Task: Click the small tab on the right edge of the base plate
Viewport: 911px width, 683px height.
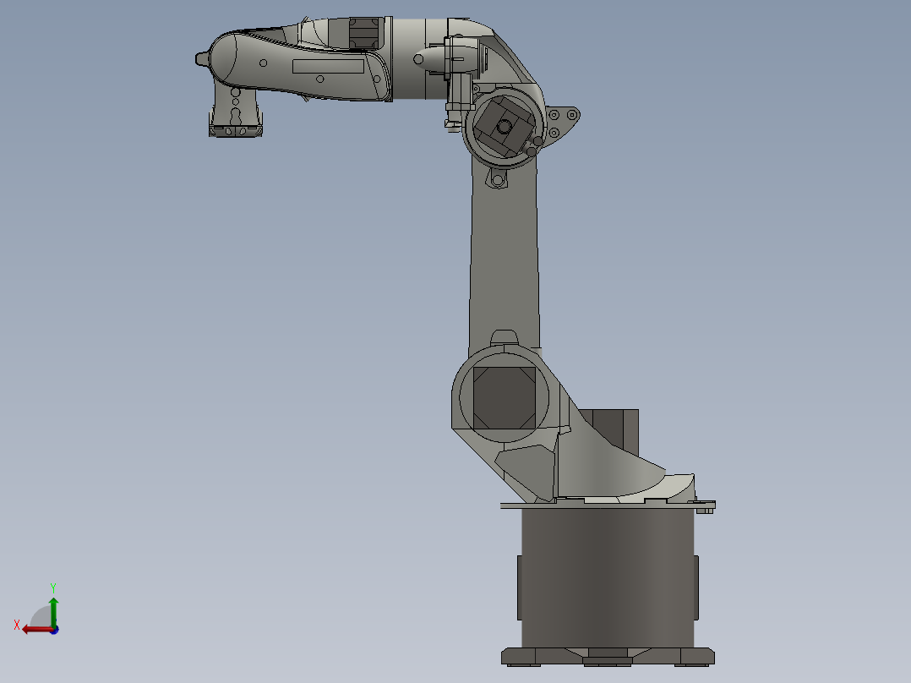Action: [x=705, y=510]
